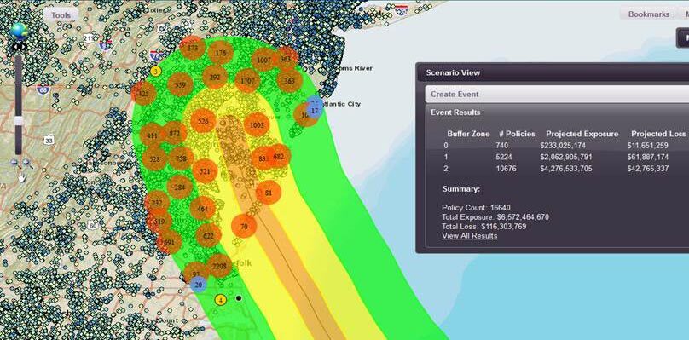Open the View All Results link

tap(469, 236)
